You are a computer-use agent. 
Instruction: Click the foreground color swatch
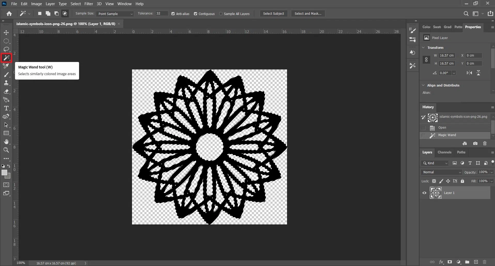pyautogui.click(x=4, y=173)
